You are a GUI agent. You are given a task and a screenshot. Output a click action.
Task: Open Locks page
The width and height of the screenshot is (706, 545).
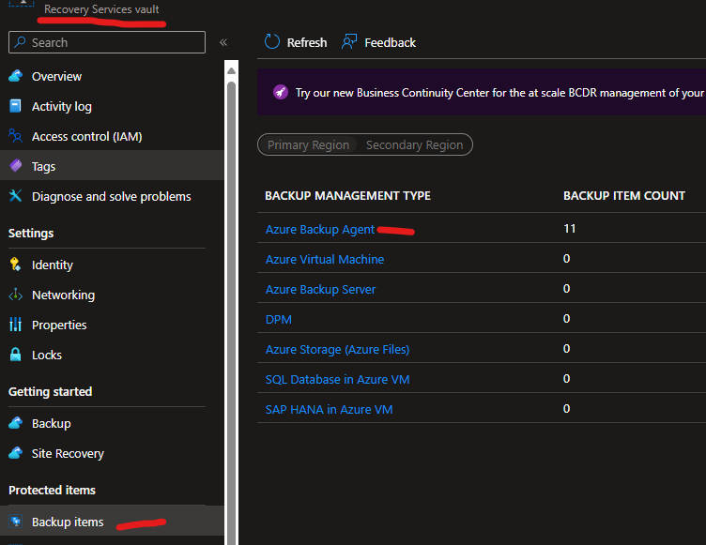click(112, 355)
